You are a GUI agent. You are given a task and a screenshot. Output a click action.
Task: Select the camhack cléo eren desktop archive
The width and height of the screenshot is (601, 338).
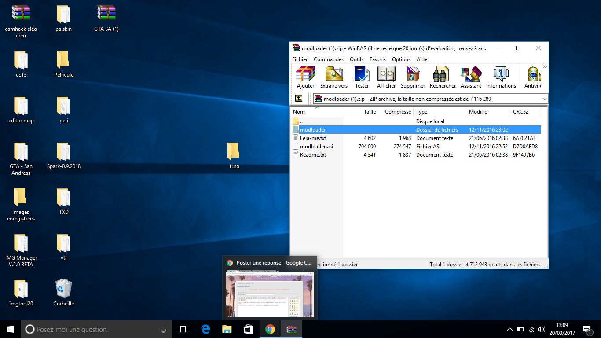(x=21, y=21)
